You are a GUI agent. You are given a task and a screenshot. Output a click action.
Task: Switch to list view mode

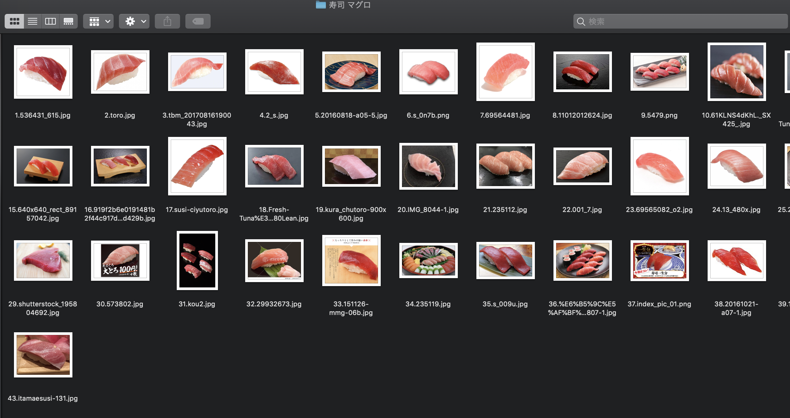click(x=32, y=21)
